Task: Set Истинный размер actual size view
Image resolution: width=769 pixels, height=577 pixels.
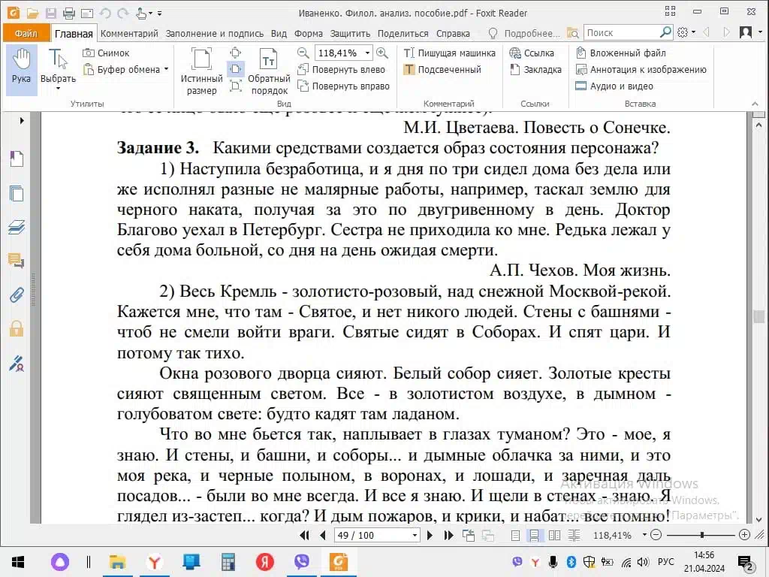Action: tap(201, 71)
